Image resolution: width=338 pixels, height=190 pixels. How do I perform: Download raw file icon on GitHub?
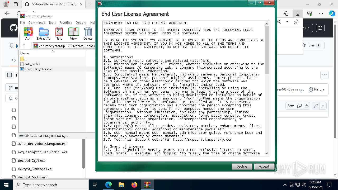point(306,106)
